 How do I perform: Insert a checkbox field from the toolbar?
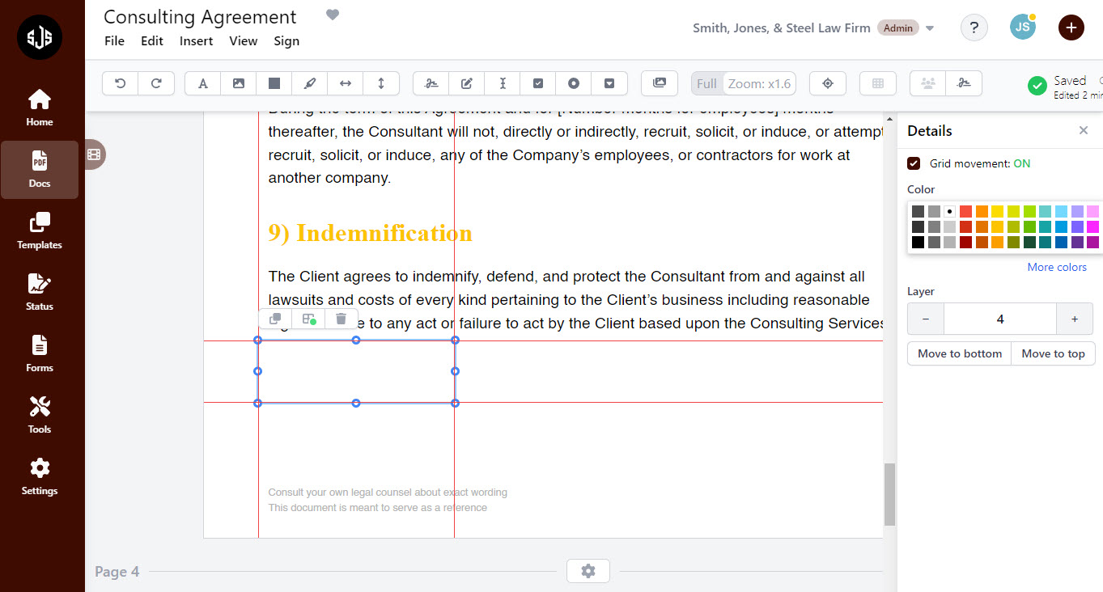[538, 83]
